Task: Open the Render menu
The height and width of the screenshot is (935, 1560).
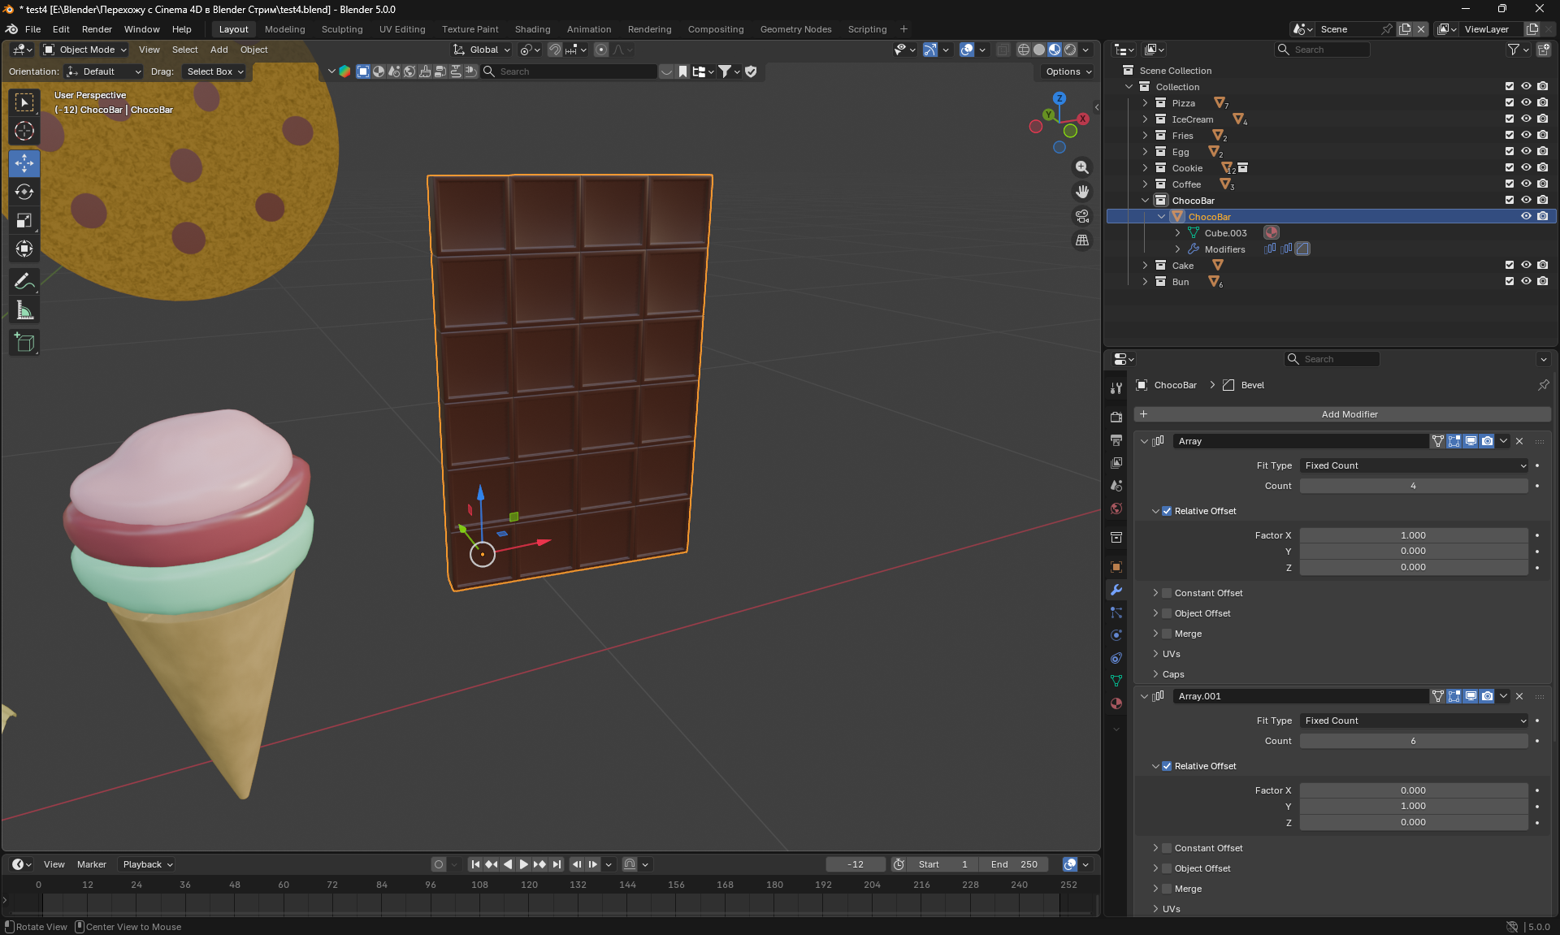Action: [x=97, y=29]
